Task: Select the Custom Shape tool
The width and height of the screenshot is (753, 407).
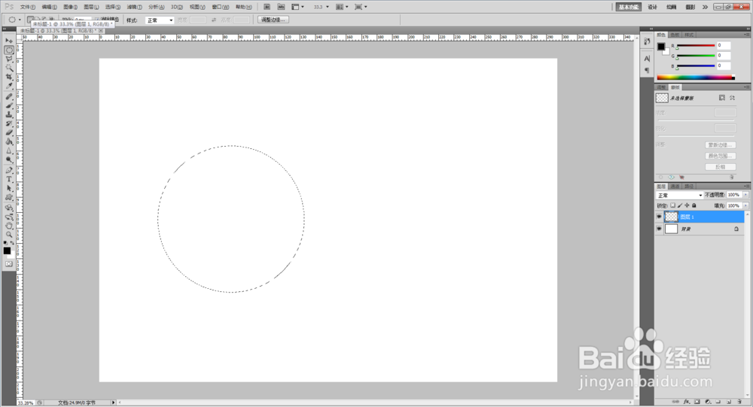Action: pos(8,198)
